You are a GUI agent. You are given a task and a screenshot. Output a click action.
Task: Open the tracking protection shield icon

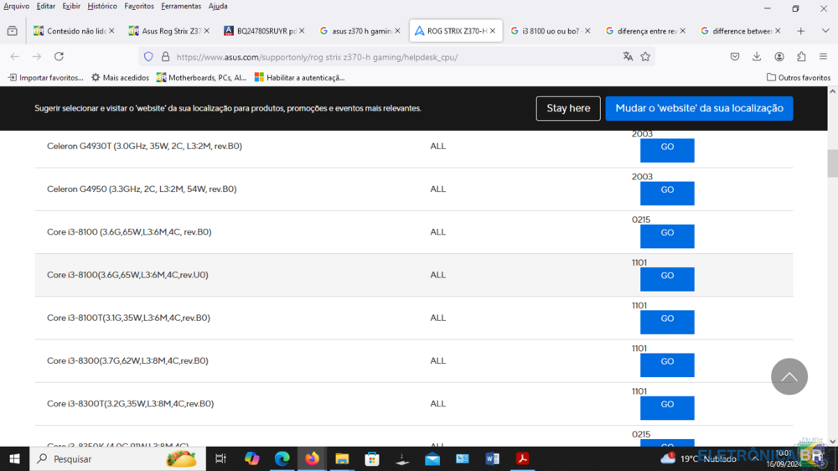148,57
